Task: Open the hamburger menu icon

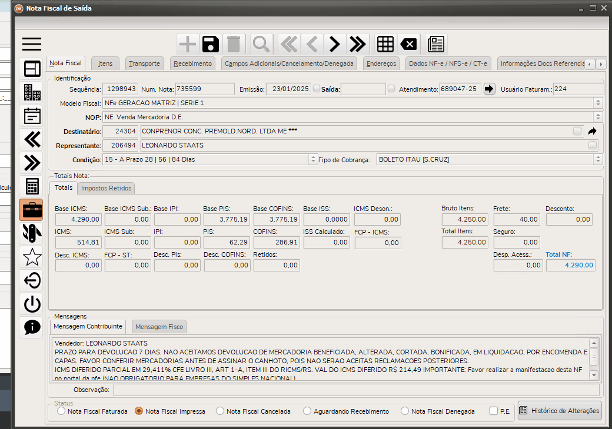Action: (32, 44)
